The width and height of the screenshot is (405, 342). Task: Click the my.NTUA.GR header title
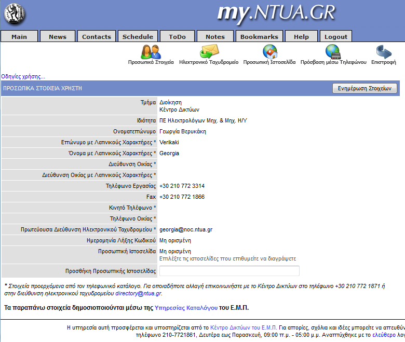276,13
